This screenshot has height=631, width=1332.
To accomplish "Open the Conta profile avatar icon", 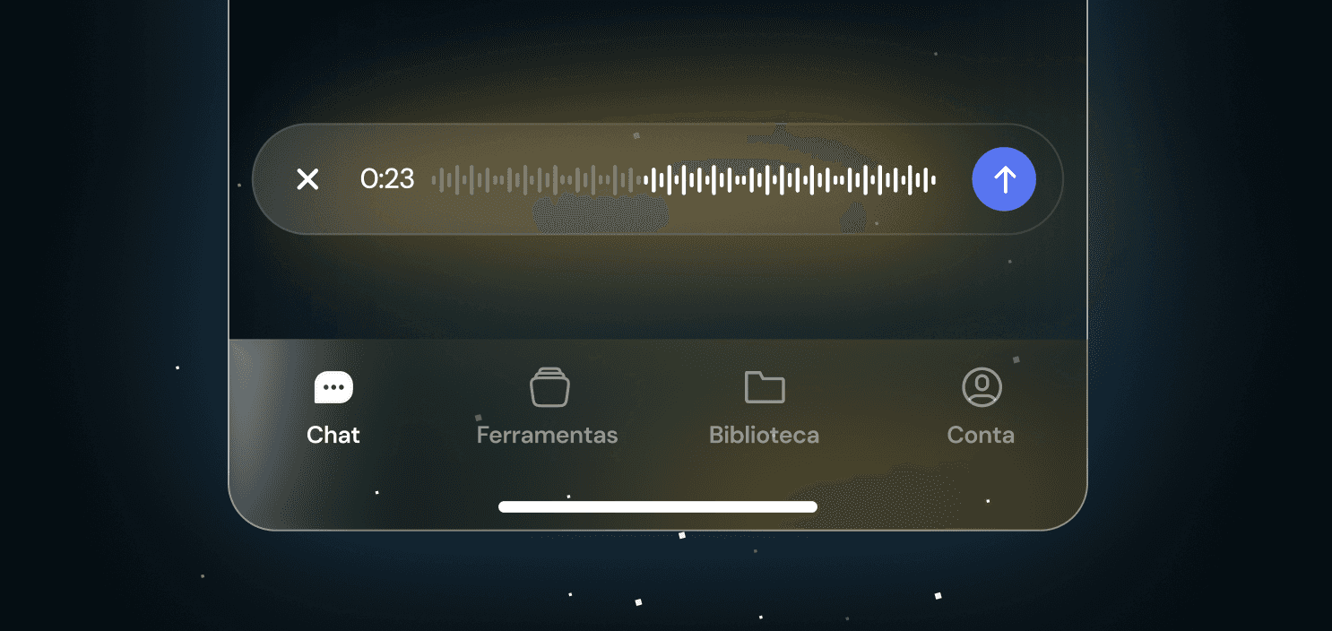I will click(x=982, y=387).
